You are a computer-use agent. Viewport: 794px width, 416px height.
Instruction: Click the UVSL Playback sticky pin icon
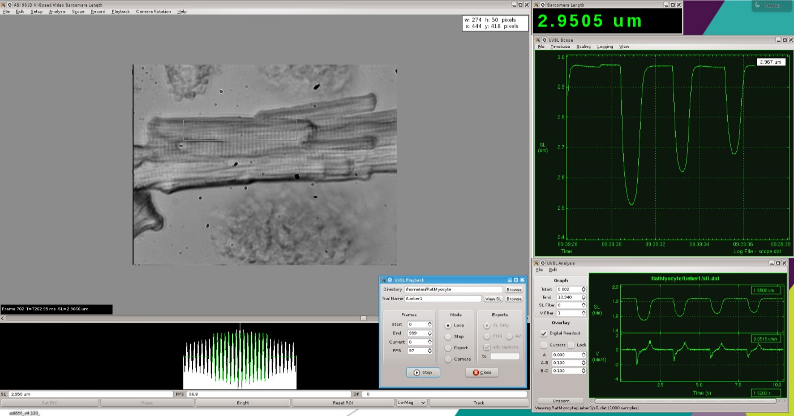(390, 280)
